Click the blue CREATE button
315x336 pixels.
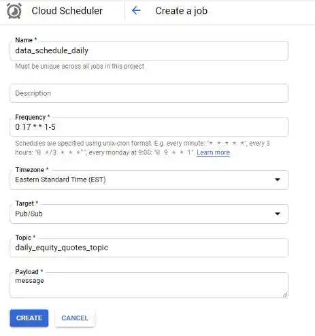[x=29, y=318]
